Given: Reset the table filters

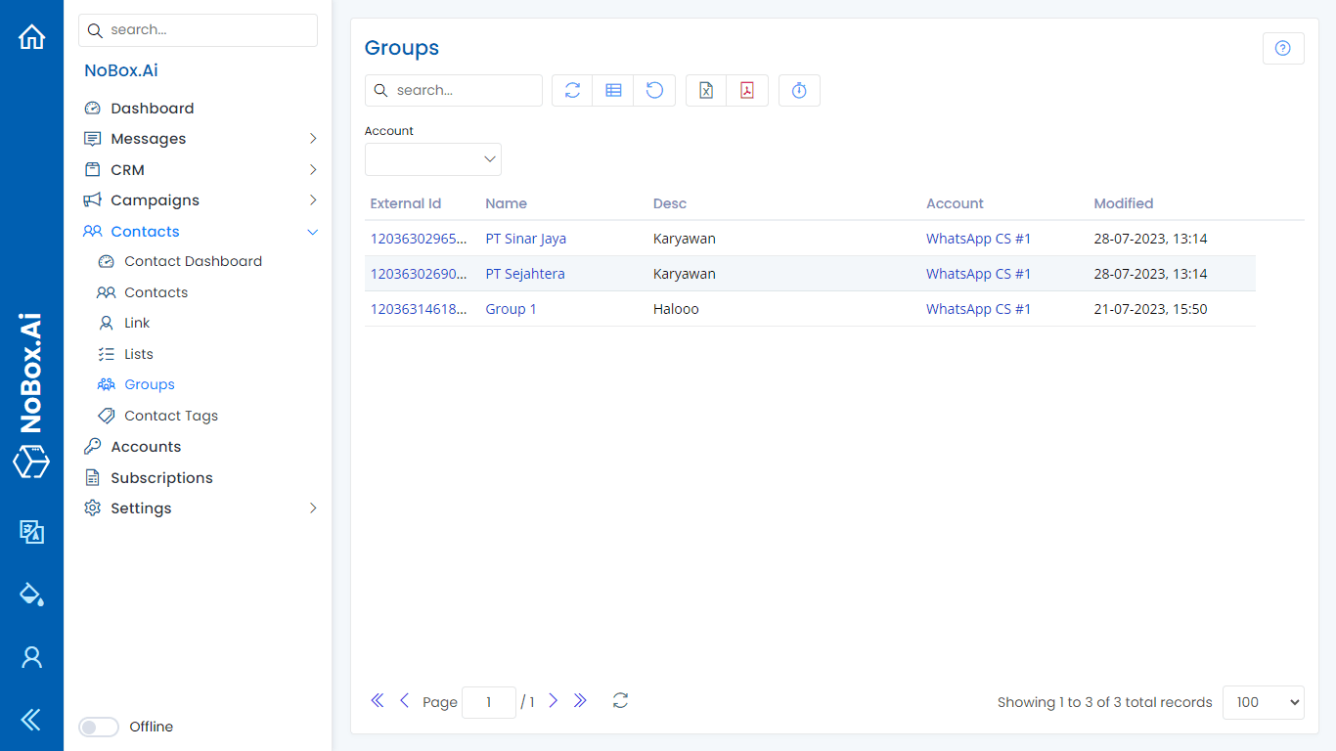Looking at the screenshot, I should coord(654,90).
